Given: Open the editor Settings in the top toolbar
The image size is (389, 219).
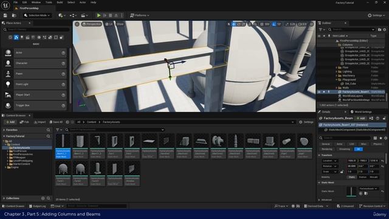Looking at the screenshot, I should [x=376, y=15].
